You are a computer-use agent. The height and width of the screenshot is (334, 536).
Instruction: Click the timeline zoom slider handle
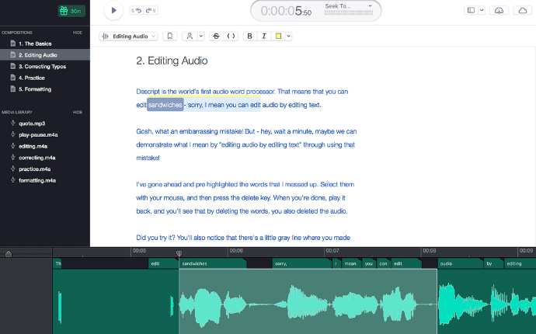(x=9, y=254)
